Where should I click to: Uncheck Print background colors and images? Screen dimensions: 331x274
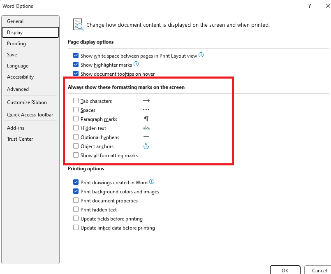76,191
